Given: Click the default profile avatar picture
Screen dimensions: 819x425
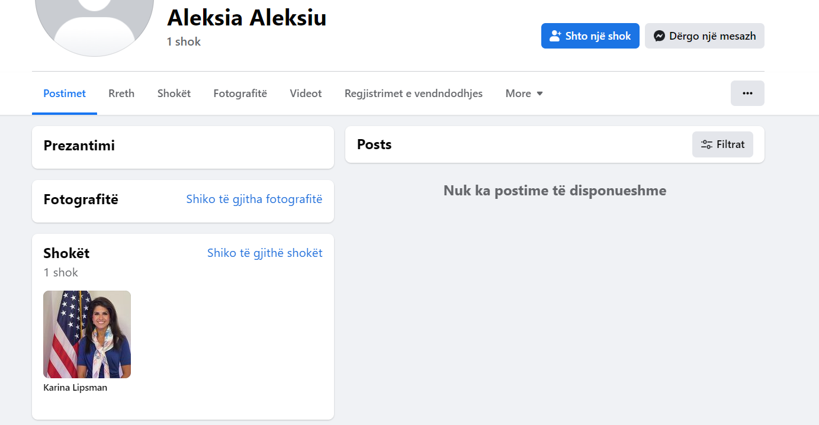Looking at the screenshot, I should tap(95, 24).
